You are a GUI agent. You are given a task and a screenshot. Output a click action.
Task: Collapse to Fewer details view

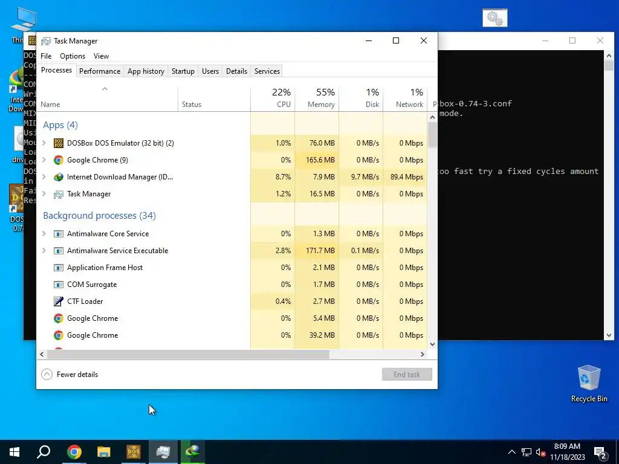tap(70, 375)
